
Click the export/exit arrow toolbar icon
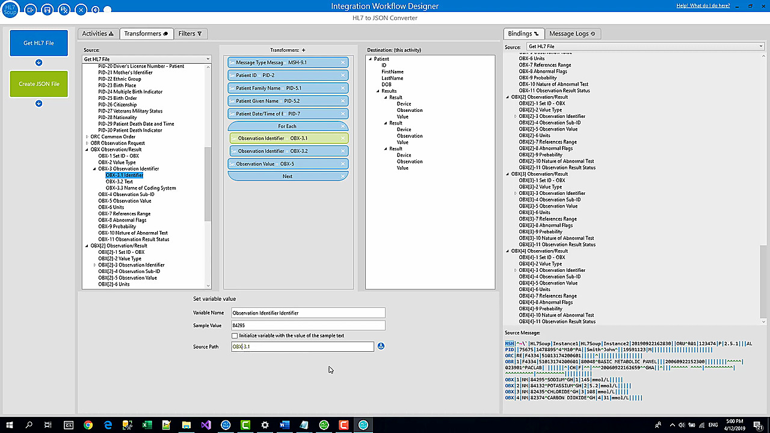pyautogui.click(x=31, y=10)
